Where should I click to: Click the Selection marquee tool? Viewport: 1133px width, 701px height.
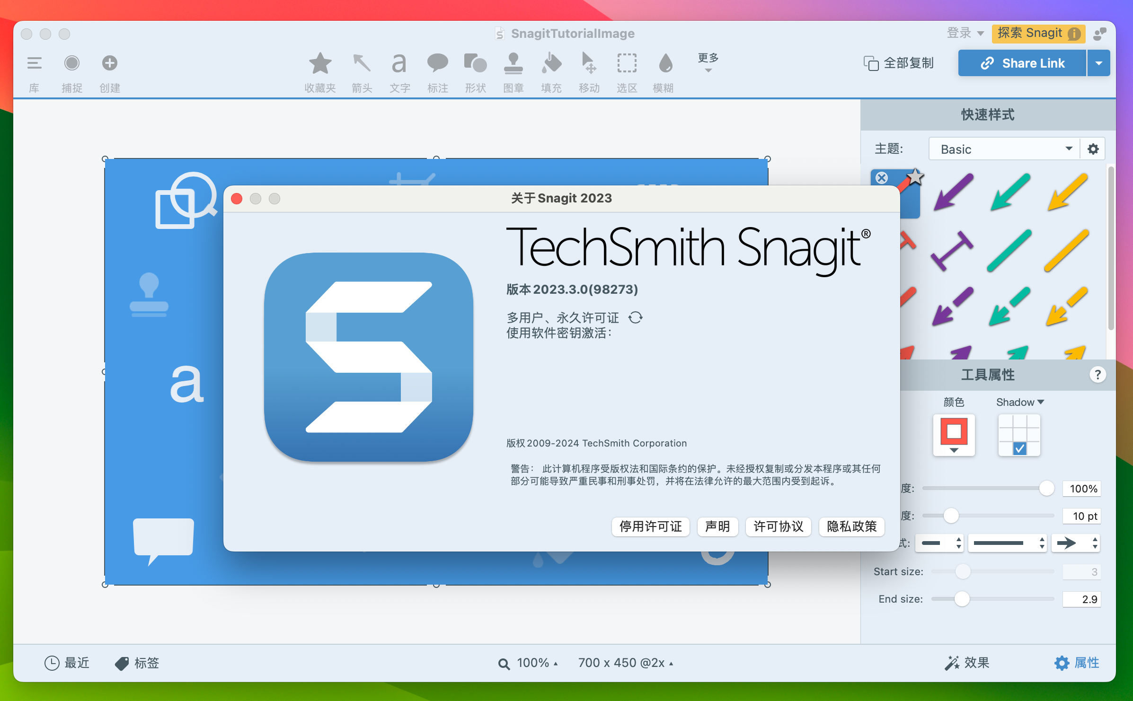[627, 64]
